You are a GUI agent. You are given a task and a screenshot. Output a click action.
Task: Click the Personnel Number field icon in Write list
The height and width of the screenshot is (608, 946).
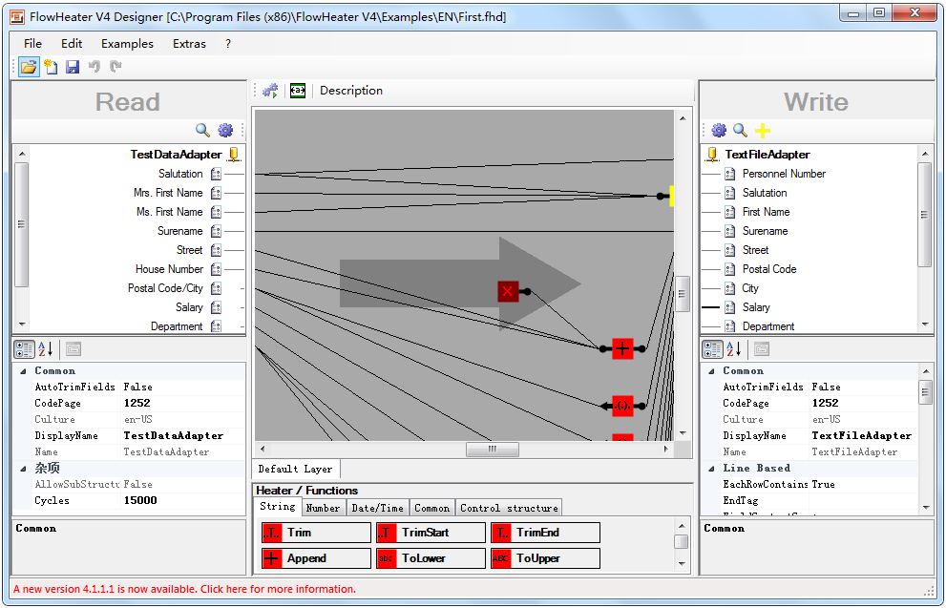point(730,174)
